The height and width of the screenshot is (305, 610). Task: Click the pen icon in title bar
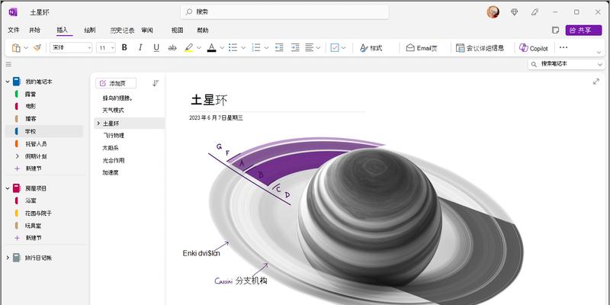click(535, 12)
